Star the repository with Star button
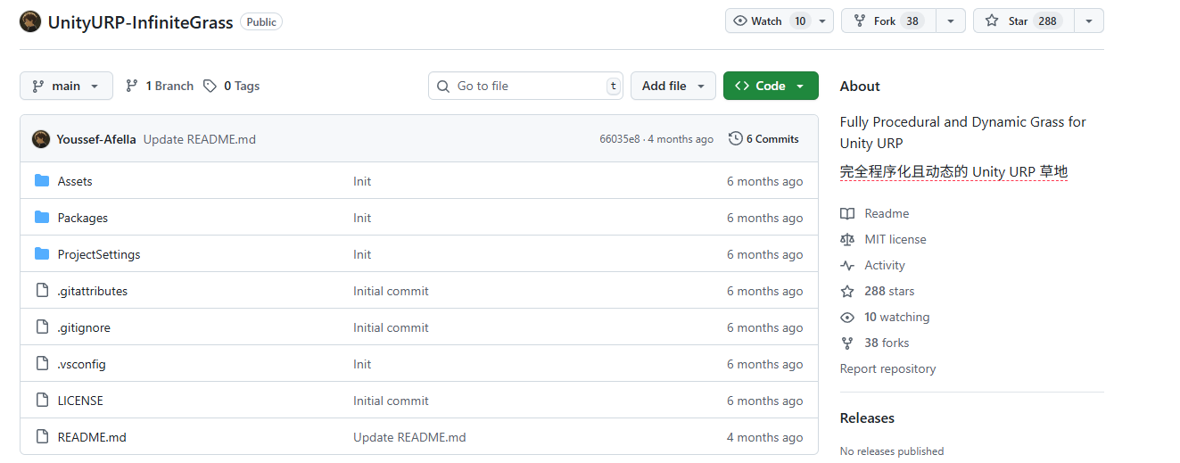 point(1024,21)
